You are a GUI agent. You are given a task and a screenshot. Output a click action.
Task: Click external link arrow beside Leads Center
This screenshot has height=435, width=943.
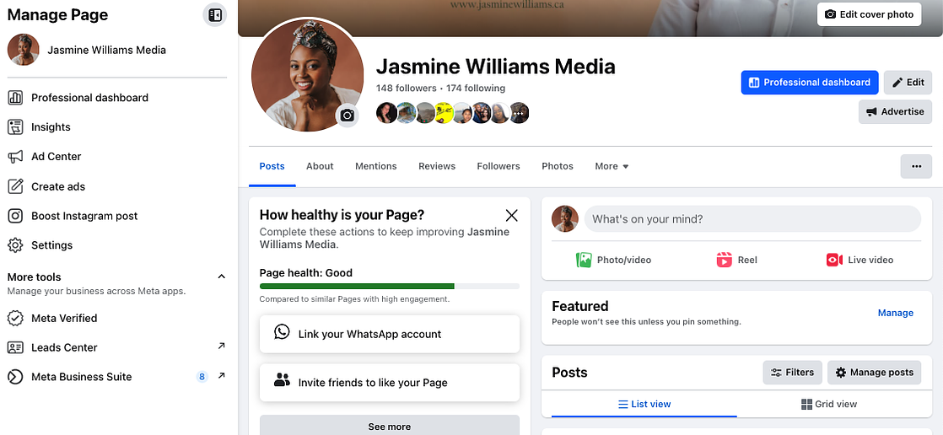[x=221, y=346]
